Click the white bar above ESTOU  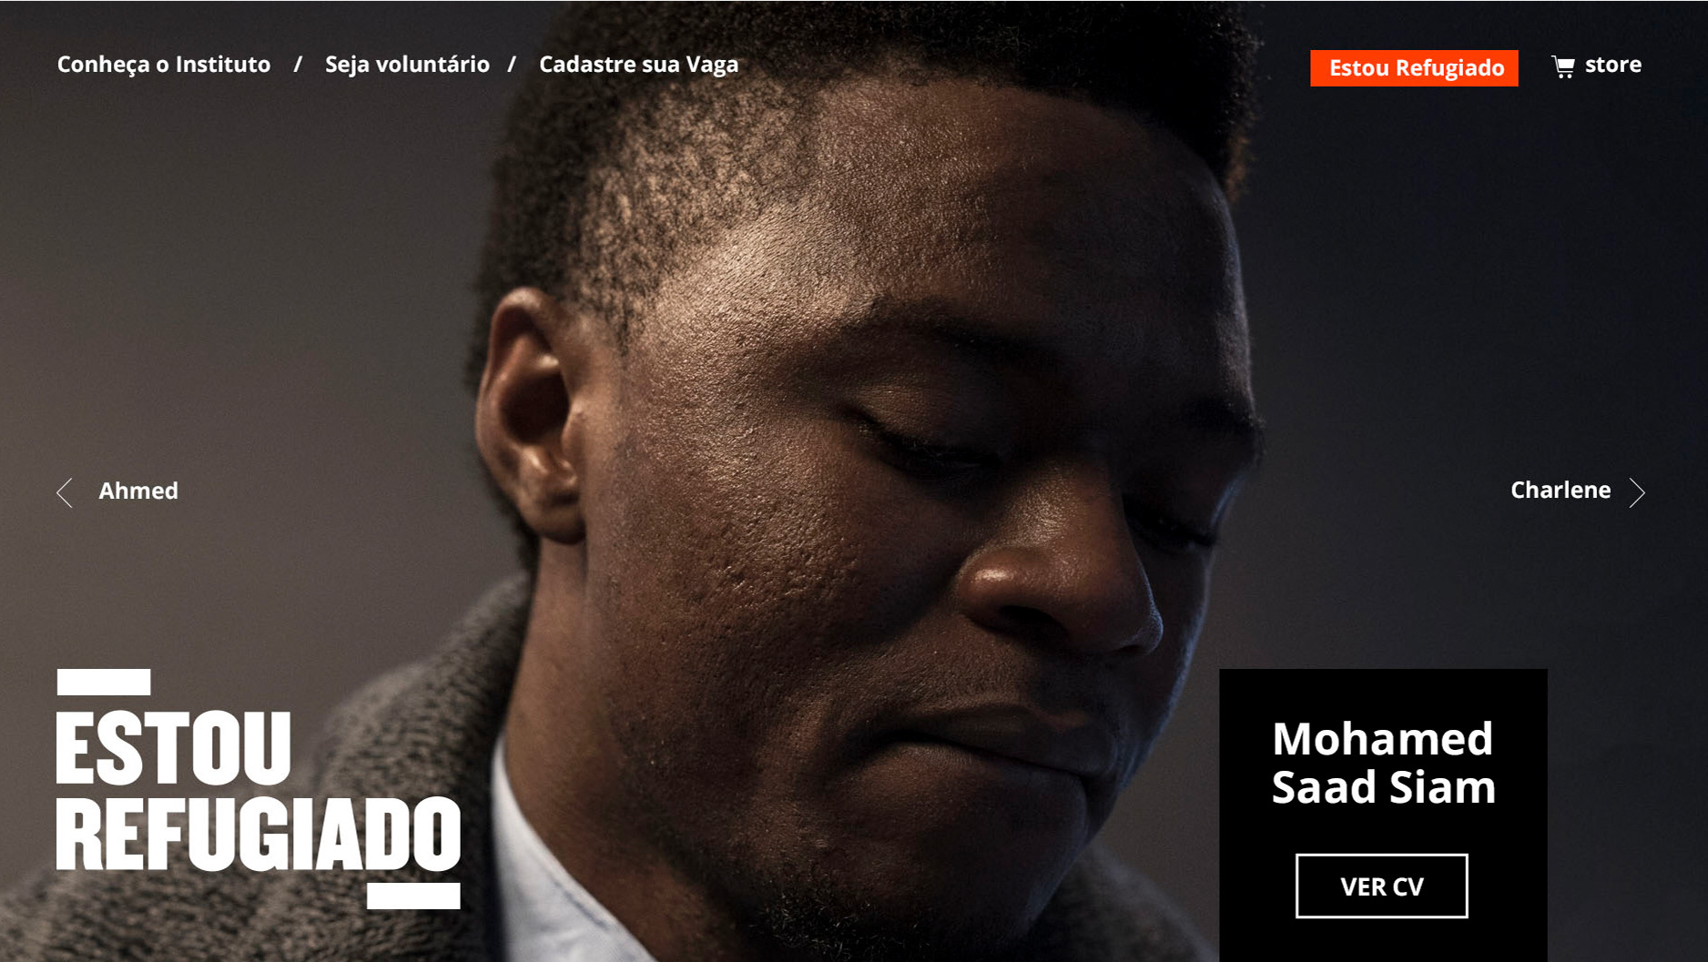pyautogui.click(x=104, y=683)
